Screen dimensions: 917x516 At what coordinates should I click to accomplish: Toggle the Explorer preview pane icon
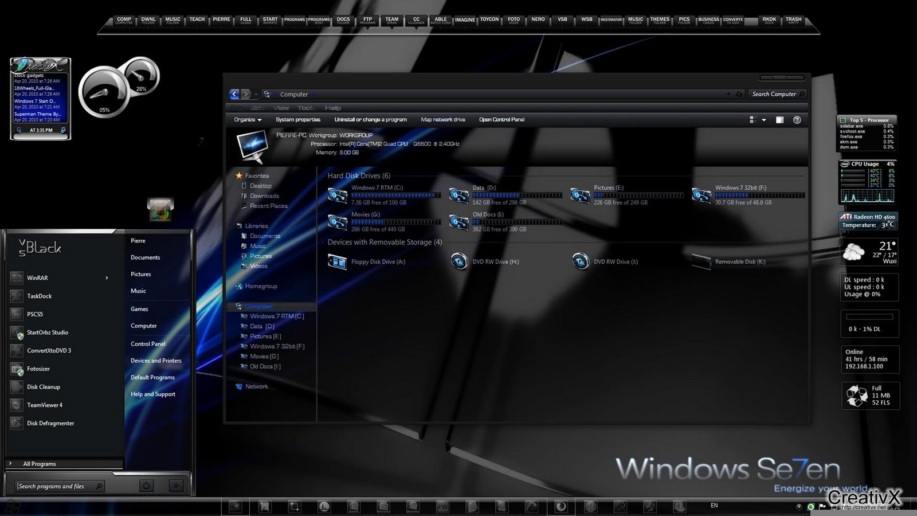pos(779,120)
